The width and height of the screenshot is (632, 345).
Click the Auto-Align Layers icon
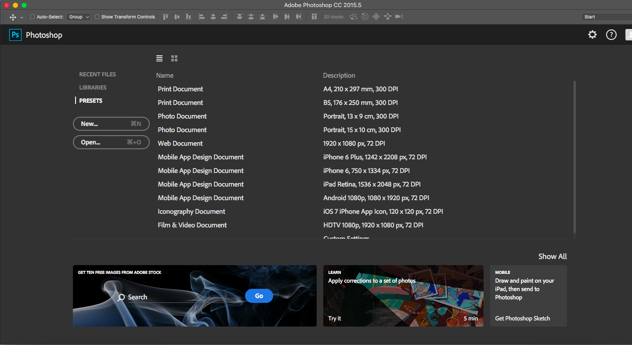click(314, 17)
